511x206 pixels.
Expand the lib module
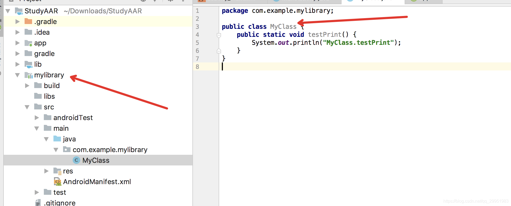click(x=17, y=64)
